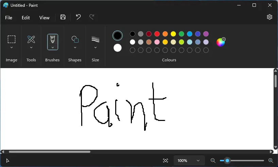Click the fit to window icon
This screenshot has height=167, width=278.
coord(166,161)
